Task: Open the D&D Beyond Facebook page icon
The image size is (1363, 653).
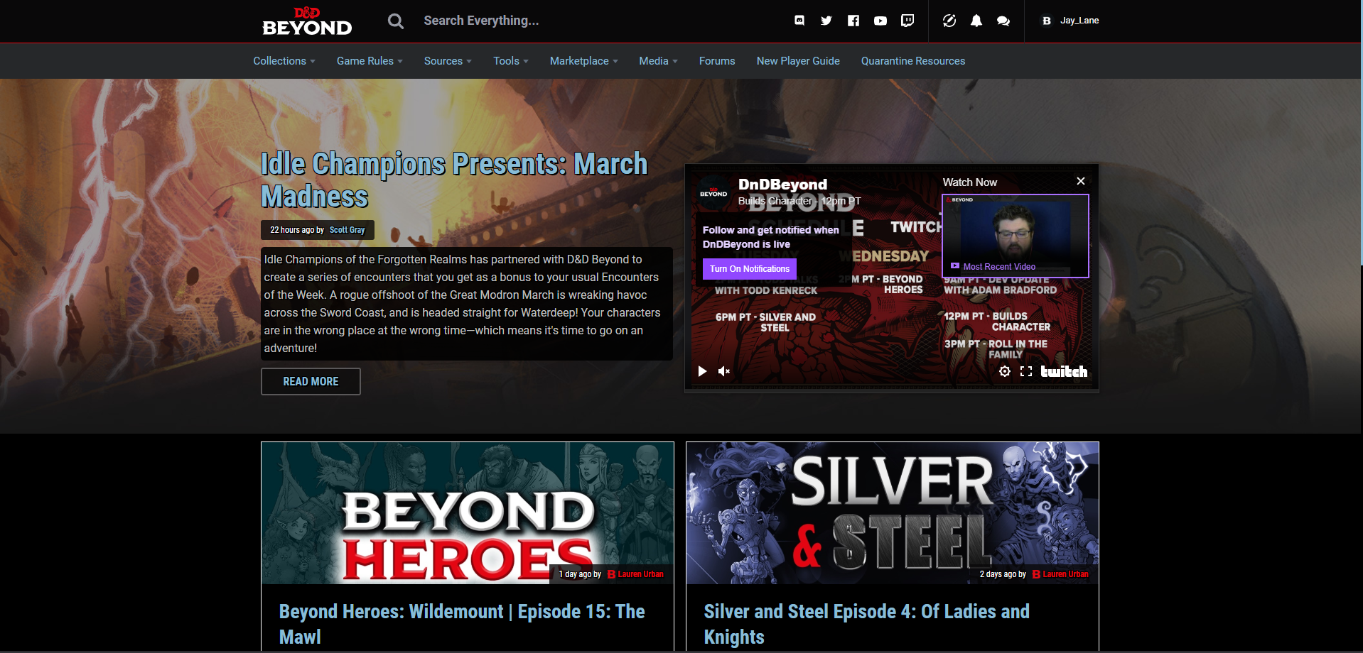Action: 853,21
